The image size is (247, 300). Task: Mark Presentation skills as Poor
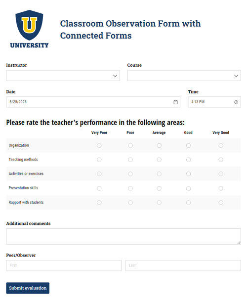coord(130,188)
